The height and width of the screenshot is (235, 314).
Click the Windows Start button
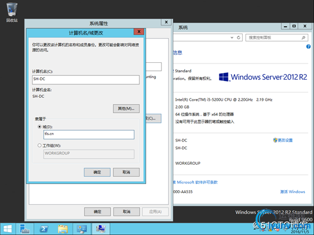(x=7, y=229)
